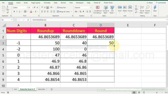Apply the font color A
The width and height of the screenshot is (168, 94).
pos(36,11)
